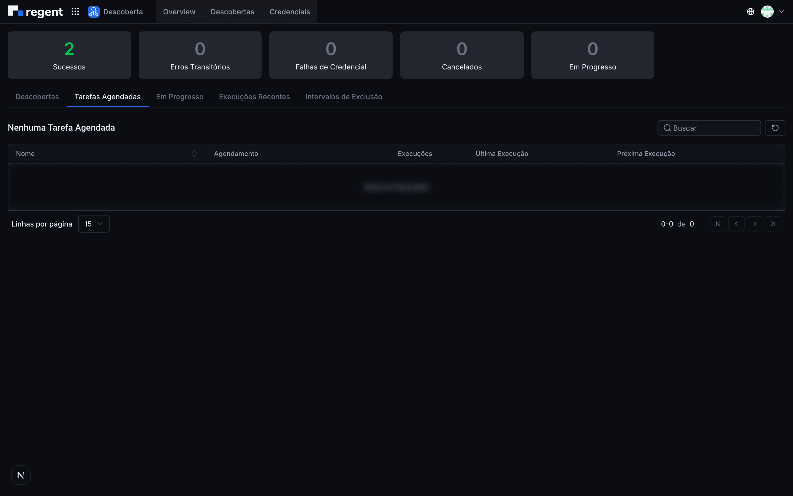Open the apps grid launcher icon
This screenshot has width=793, height=496.
[x=75, y=12]
